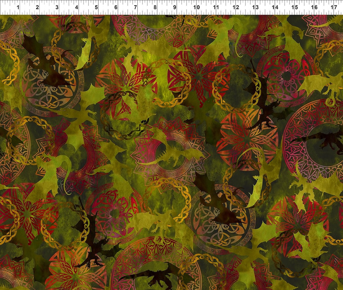Select the dark dragon in the lower left
The height and width of the screenshot is (290, 343).
point(92,245)
